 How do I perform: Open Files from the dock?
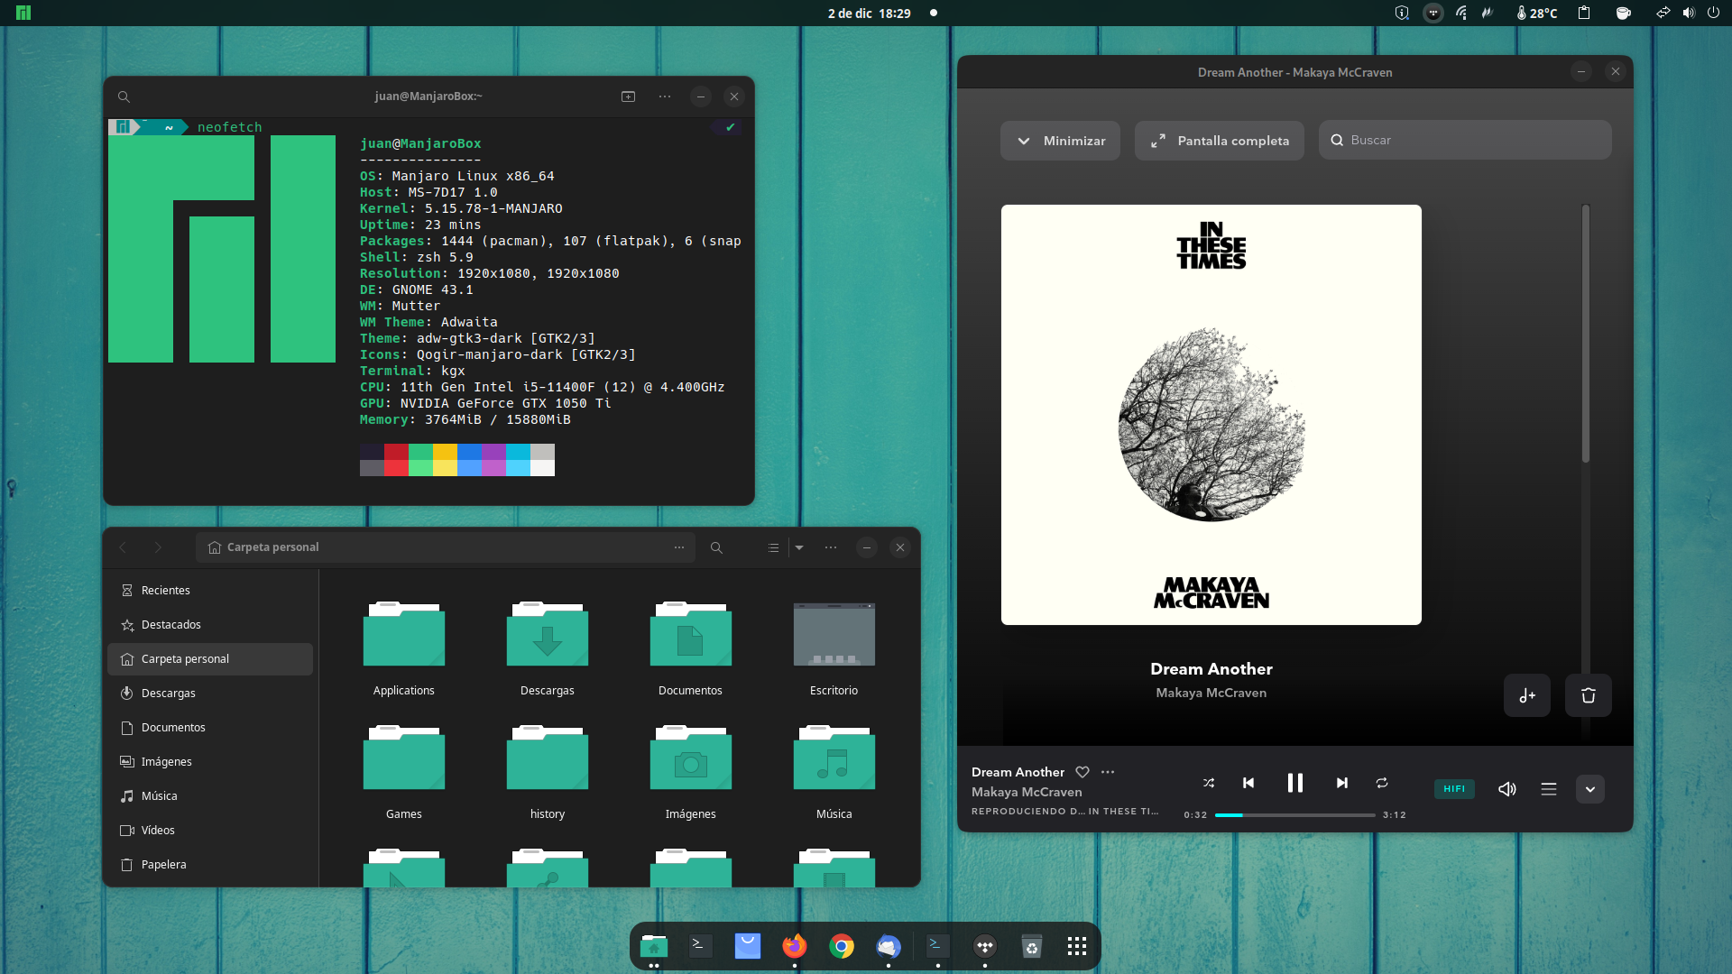(x=654, y=946)
